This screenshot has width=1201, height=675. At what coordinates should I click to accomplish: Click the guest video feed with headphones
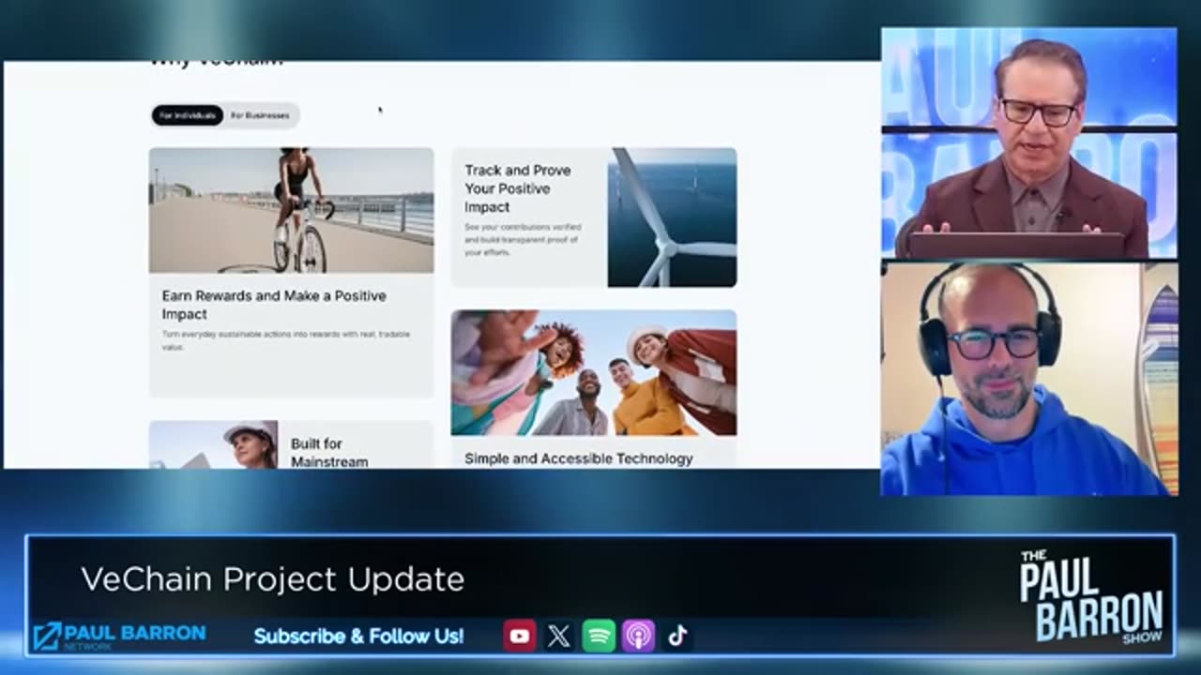click(1028, 379)
